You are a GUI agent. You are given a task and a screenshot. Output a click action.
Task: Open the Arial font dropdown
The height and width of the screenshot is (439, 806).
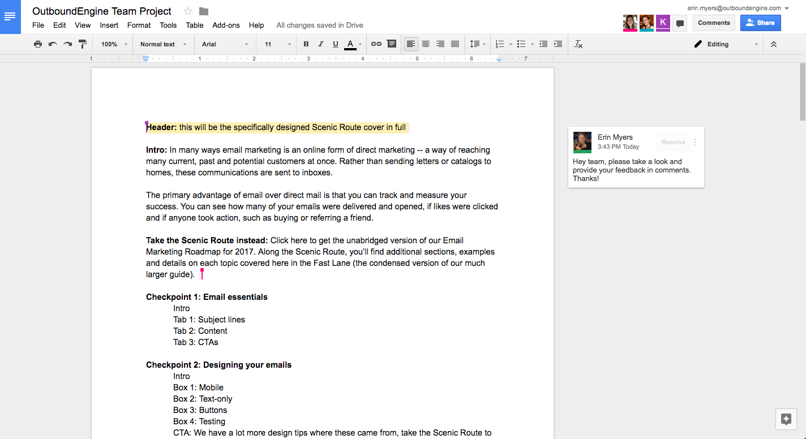click(x=225, y=44)
